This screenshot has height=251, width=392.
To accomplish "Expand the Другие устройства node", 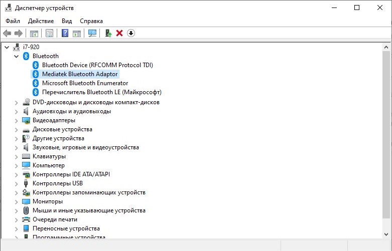I will click(16, 139).
